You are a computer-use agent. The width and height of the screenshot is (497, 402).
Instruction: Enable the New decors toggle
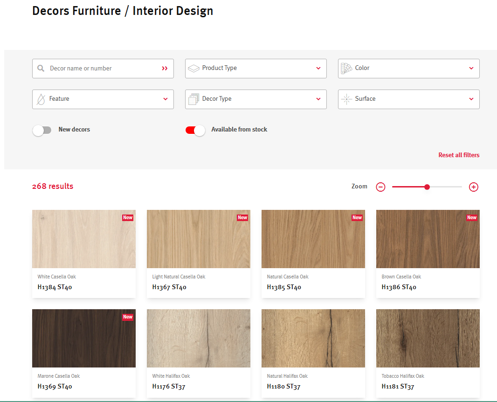pos(42,131)
